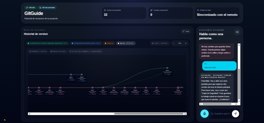Click the 'Head actual' legend chip

(x=58, y=51)
